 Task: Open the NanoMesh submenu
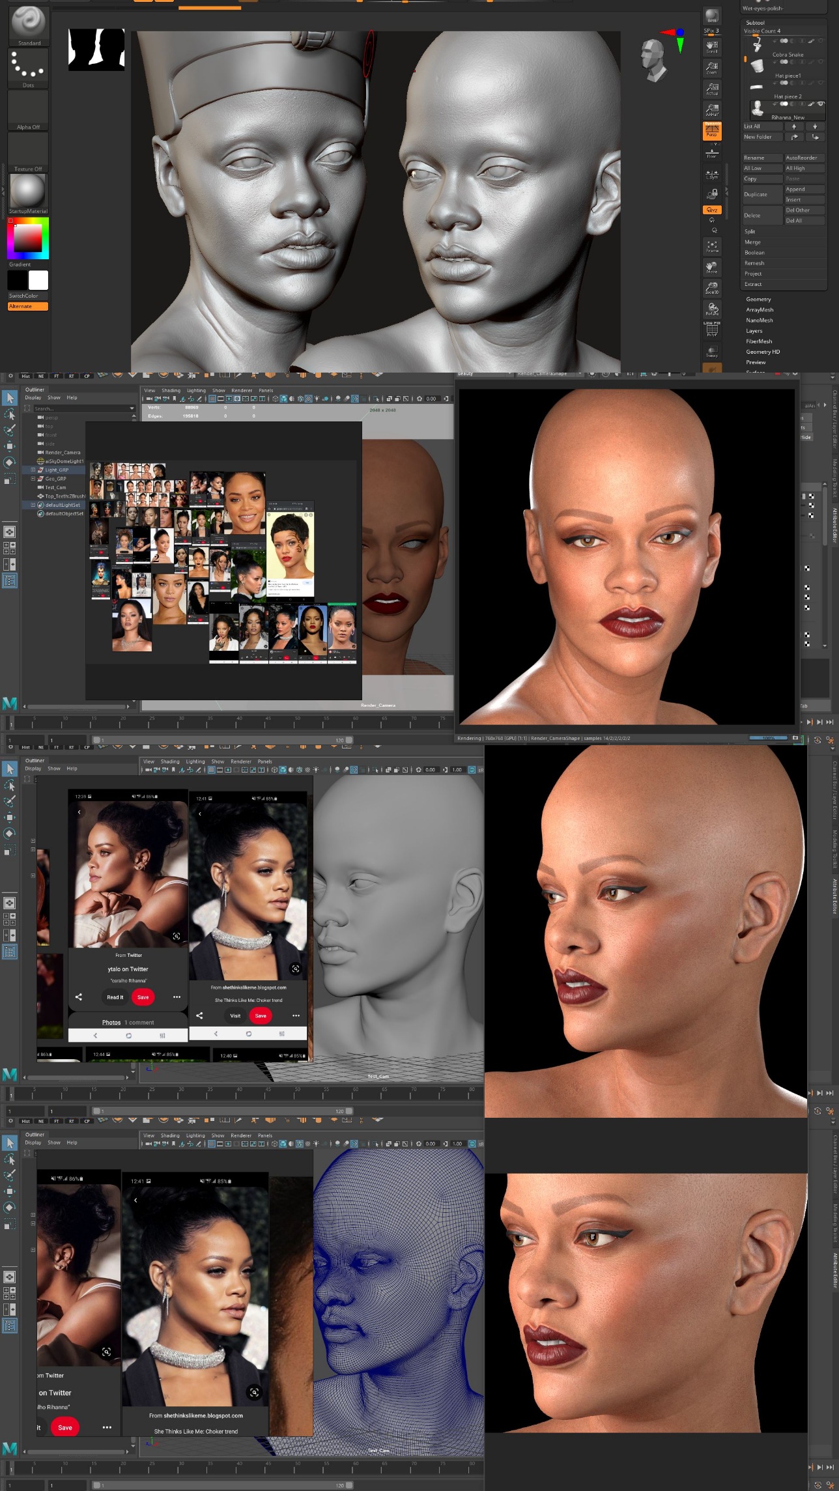[760, 320]
